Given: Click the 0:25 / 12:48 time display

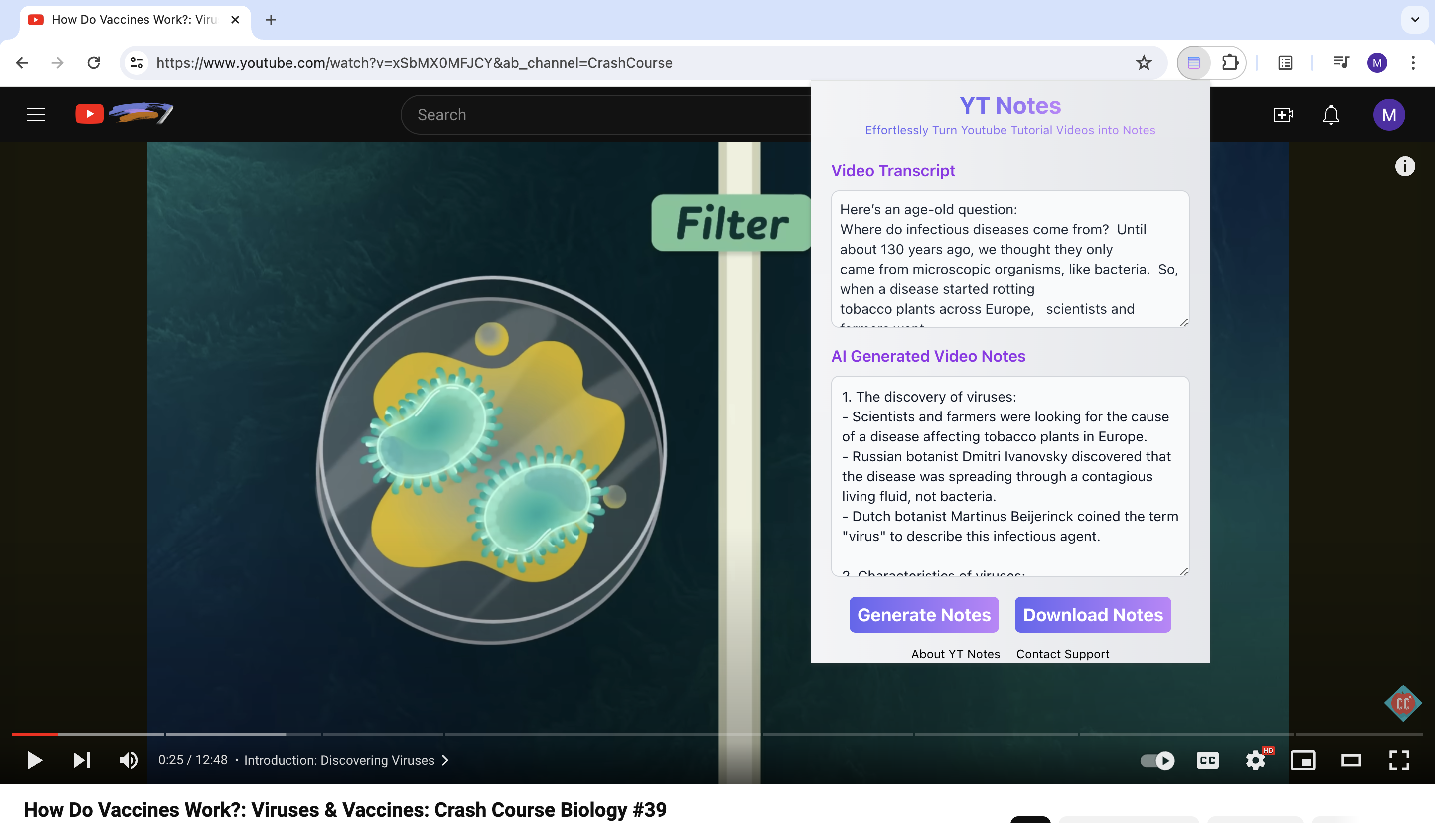Looking at the screenshot, I should tap(193, 760).
